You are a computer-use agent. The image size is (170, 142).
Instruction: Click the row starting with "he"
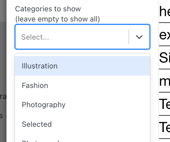pyautogui.click(x=165, y=12)
